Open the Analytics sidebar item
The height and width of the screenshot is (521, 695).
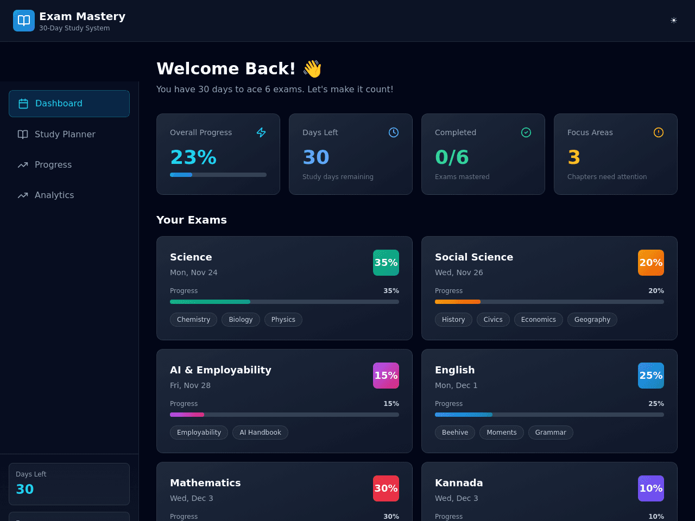click(69, 195)
